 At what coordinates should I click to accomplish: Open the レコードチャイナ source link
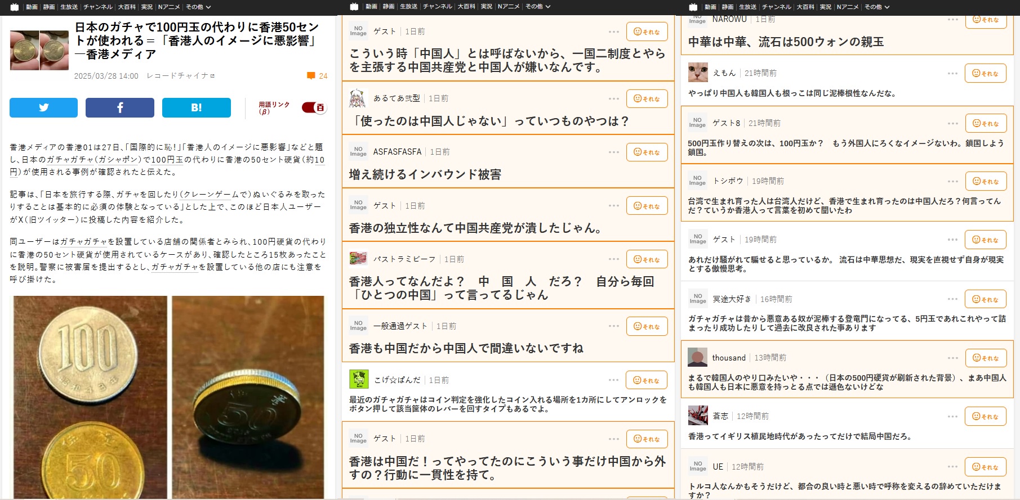[x=180, y=76]
